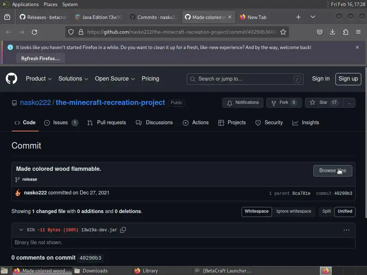Screen dimensions: 367x275
Task: Open the-minecraft-recreation-project repository link
Action: click(x=110, y=103)
